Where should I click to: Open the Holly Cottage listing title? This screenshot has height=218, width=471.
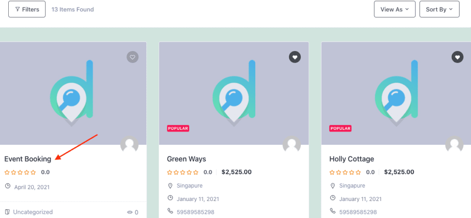tap(352, 159)
